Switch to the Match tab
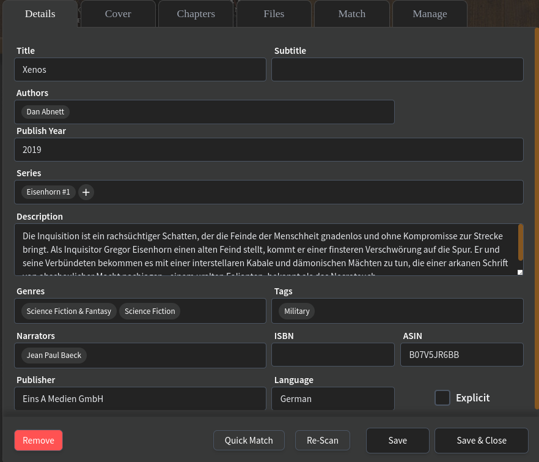The image size is (539, 462). [351, 13]
